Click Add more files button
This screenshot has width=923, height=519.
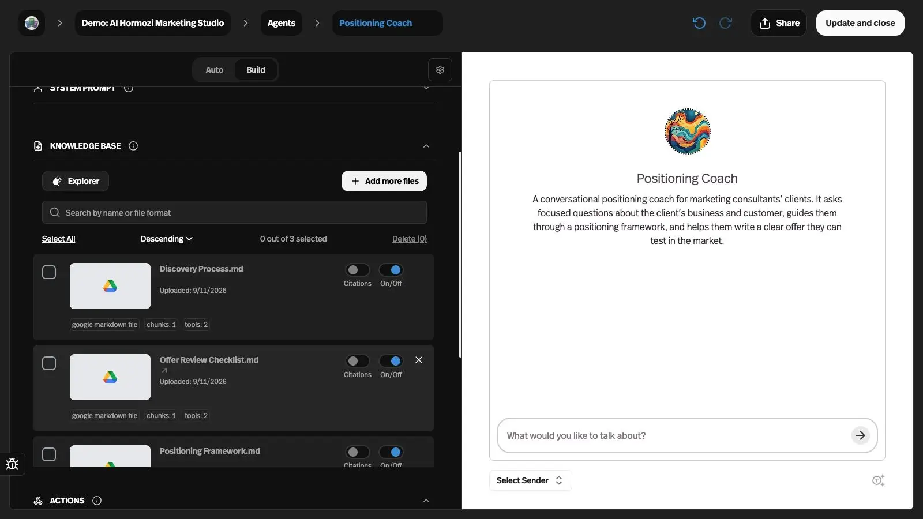(384, 181)
